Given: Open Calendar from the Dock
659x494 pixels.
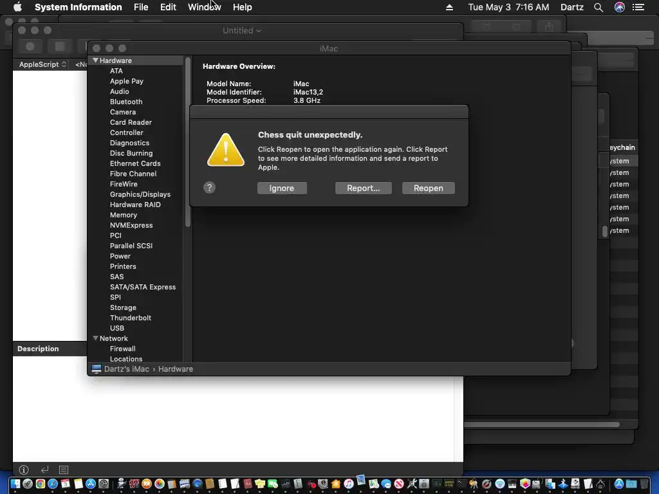Looking at the screenshot, I should (x=65, y=484).
